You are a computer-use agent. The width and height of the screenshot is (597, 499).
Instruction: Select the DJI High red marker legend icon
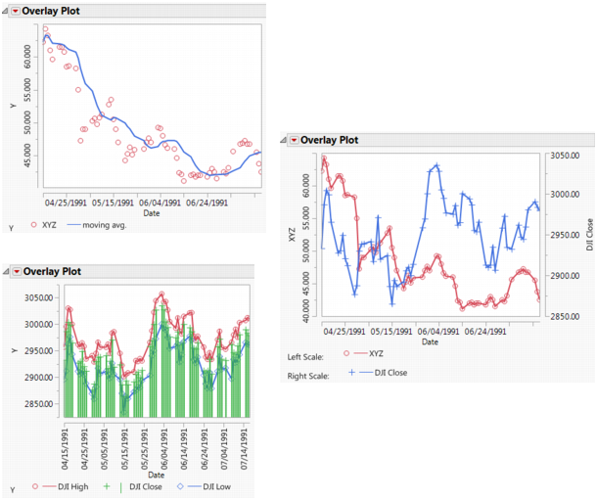pos(36,486)
